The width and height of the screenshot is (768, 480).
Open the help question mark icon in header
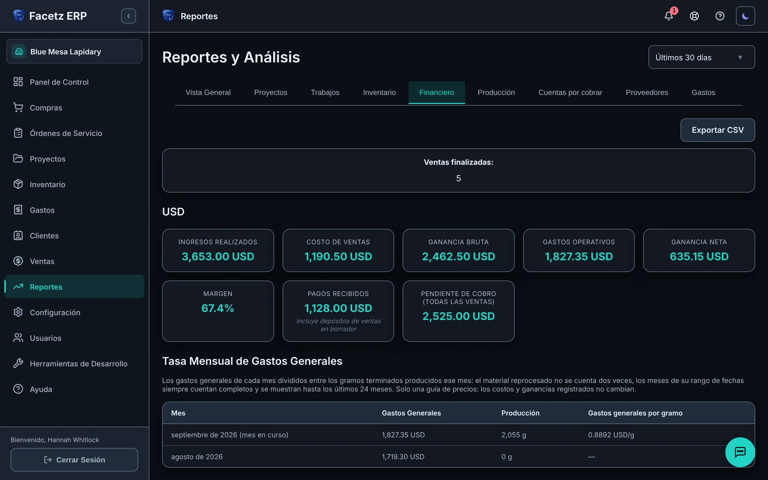(720, 16)
